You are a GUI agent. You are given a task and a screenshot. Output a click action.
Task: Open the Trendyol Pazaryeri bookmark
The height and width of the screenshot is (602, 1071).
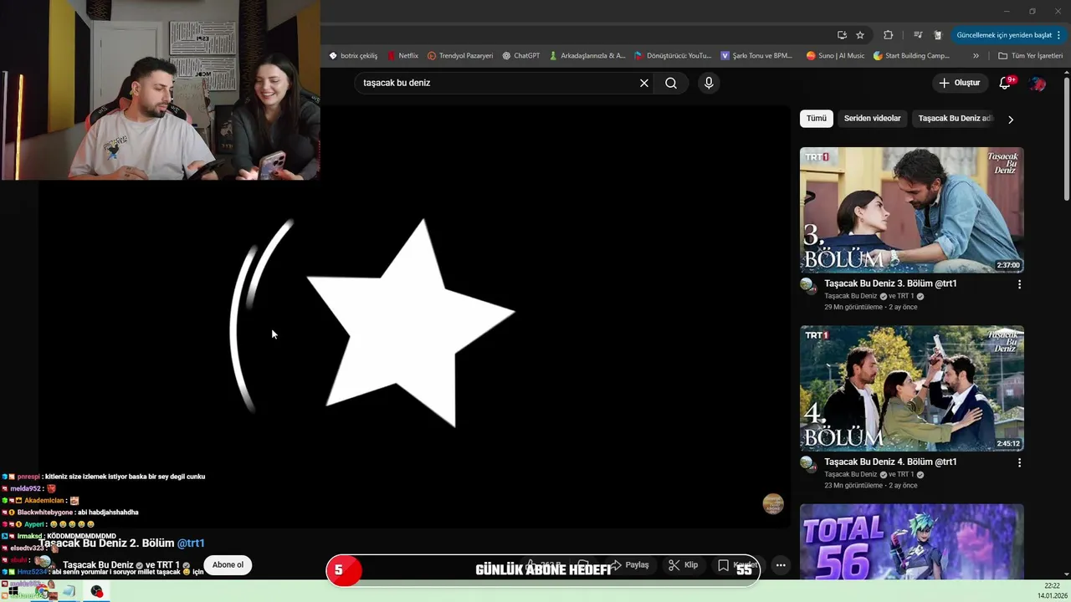tap(460, 56)
